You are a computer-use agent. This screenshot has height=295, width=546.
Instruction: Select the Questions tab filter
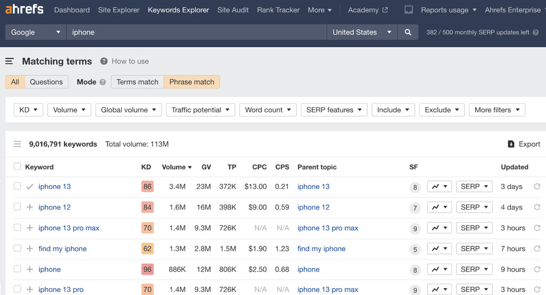click(x=46, y=82)
